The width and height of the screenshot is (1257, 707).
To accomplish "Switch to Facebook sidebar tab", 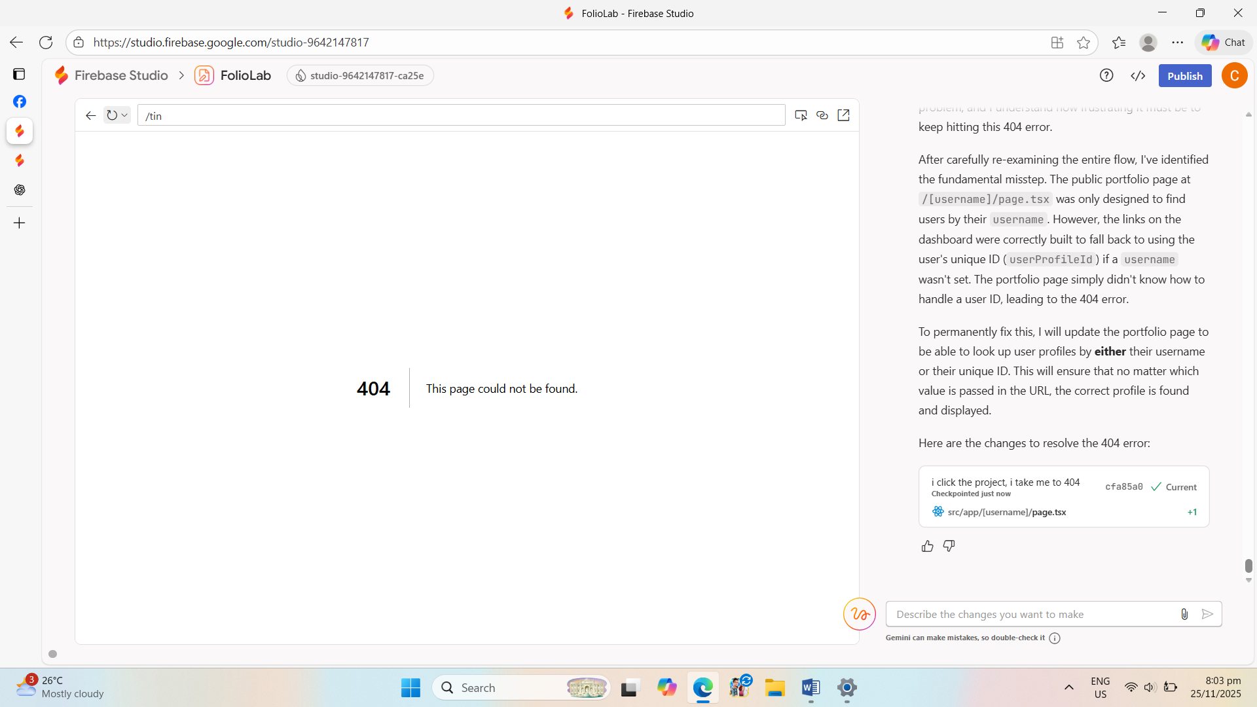I will pos(20,101).
